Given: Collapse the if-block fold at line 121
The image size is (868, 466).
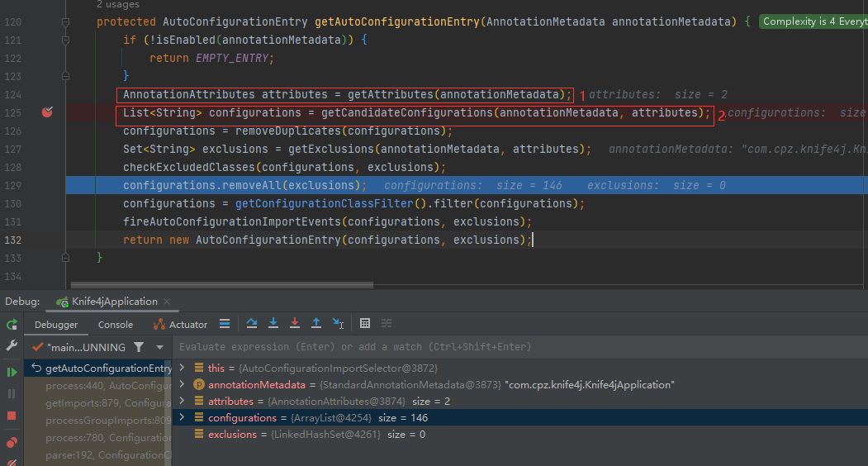Looking at the screenshot, I should click(x=65, y=40).
